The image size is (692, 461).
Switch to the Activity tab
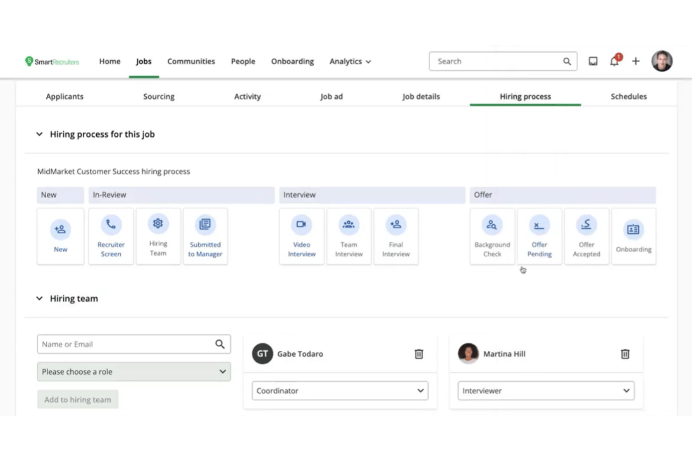pyautogui.click(x=247, y=96)
